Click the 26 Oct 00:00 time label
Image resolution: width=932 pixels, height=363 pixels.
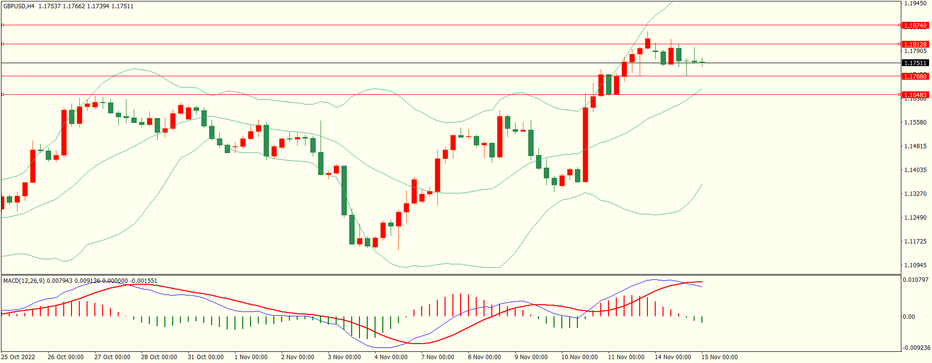[66, 357]
